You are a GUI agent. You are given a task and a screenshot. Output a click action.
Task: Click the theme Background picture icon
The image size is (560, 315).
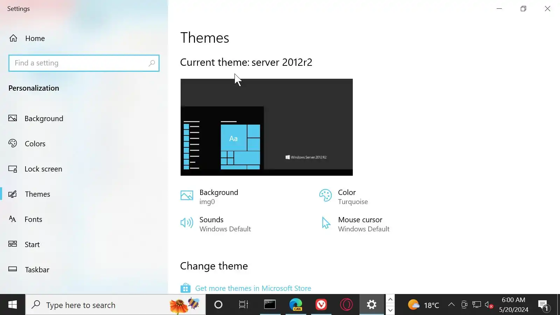(187, 196)
